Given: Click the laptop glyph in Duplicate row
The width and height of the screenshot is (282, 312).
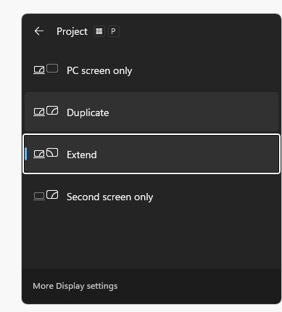Looking at the screenshot, I should coord(39,112).
